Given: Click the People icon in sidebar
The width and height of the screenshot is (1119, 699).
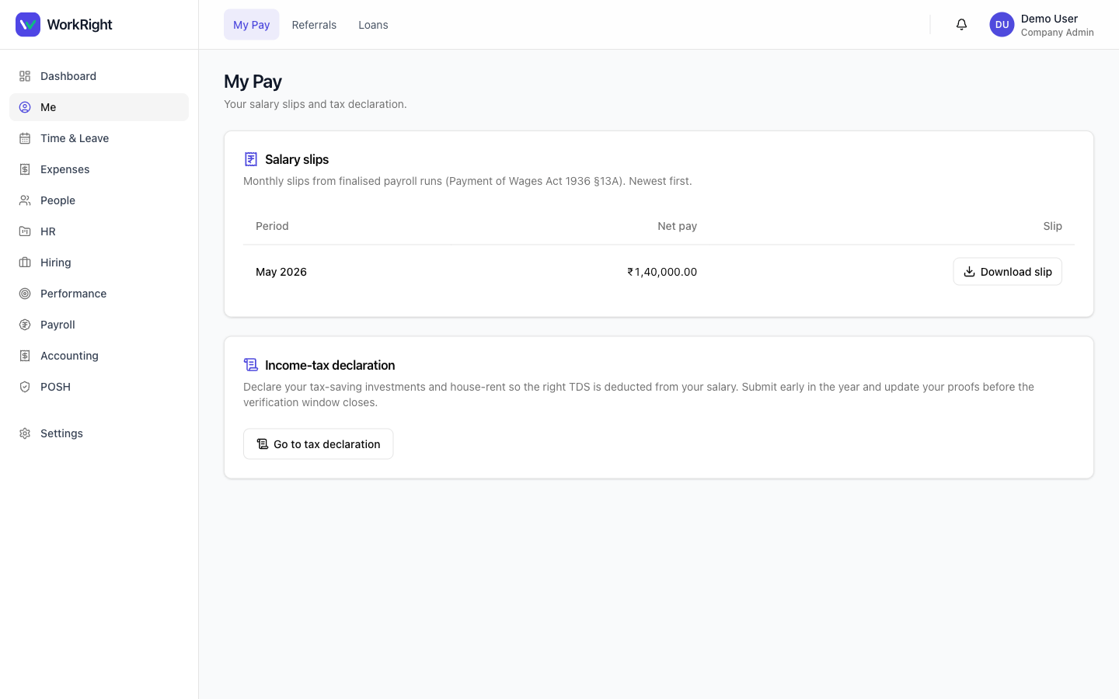Looking at the screenshot, I should click(x=25, y=200).
